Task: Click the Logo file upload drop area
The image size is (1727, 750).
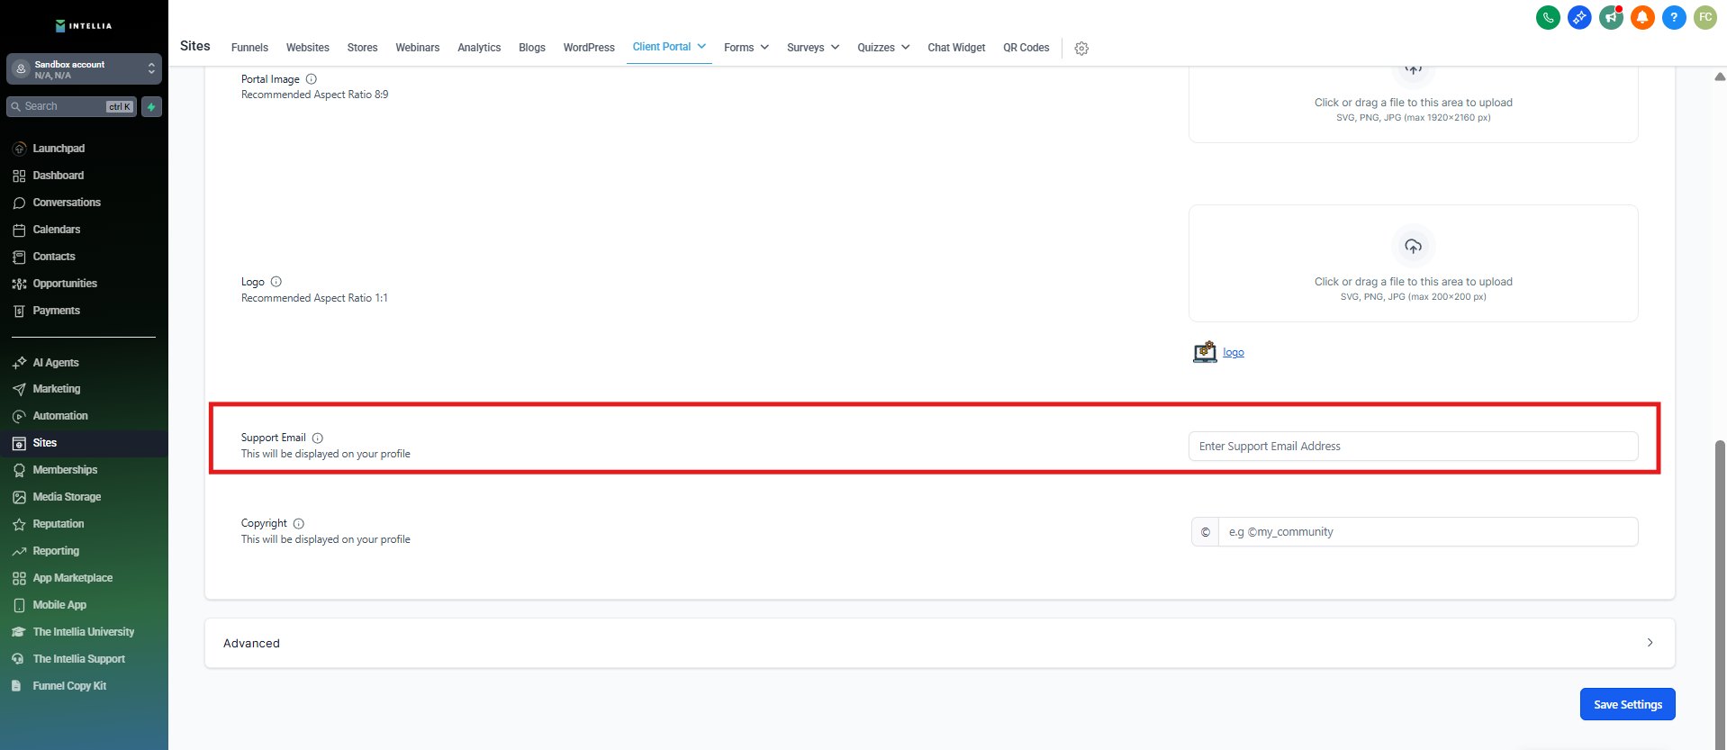Action: tap(1414, 264)
